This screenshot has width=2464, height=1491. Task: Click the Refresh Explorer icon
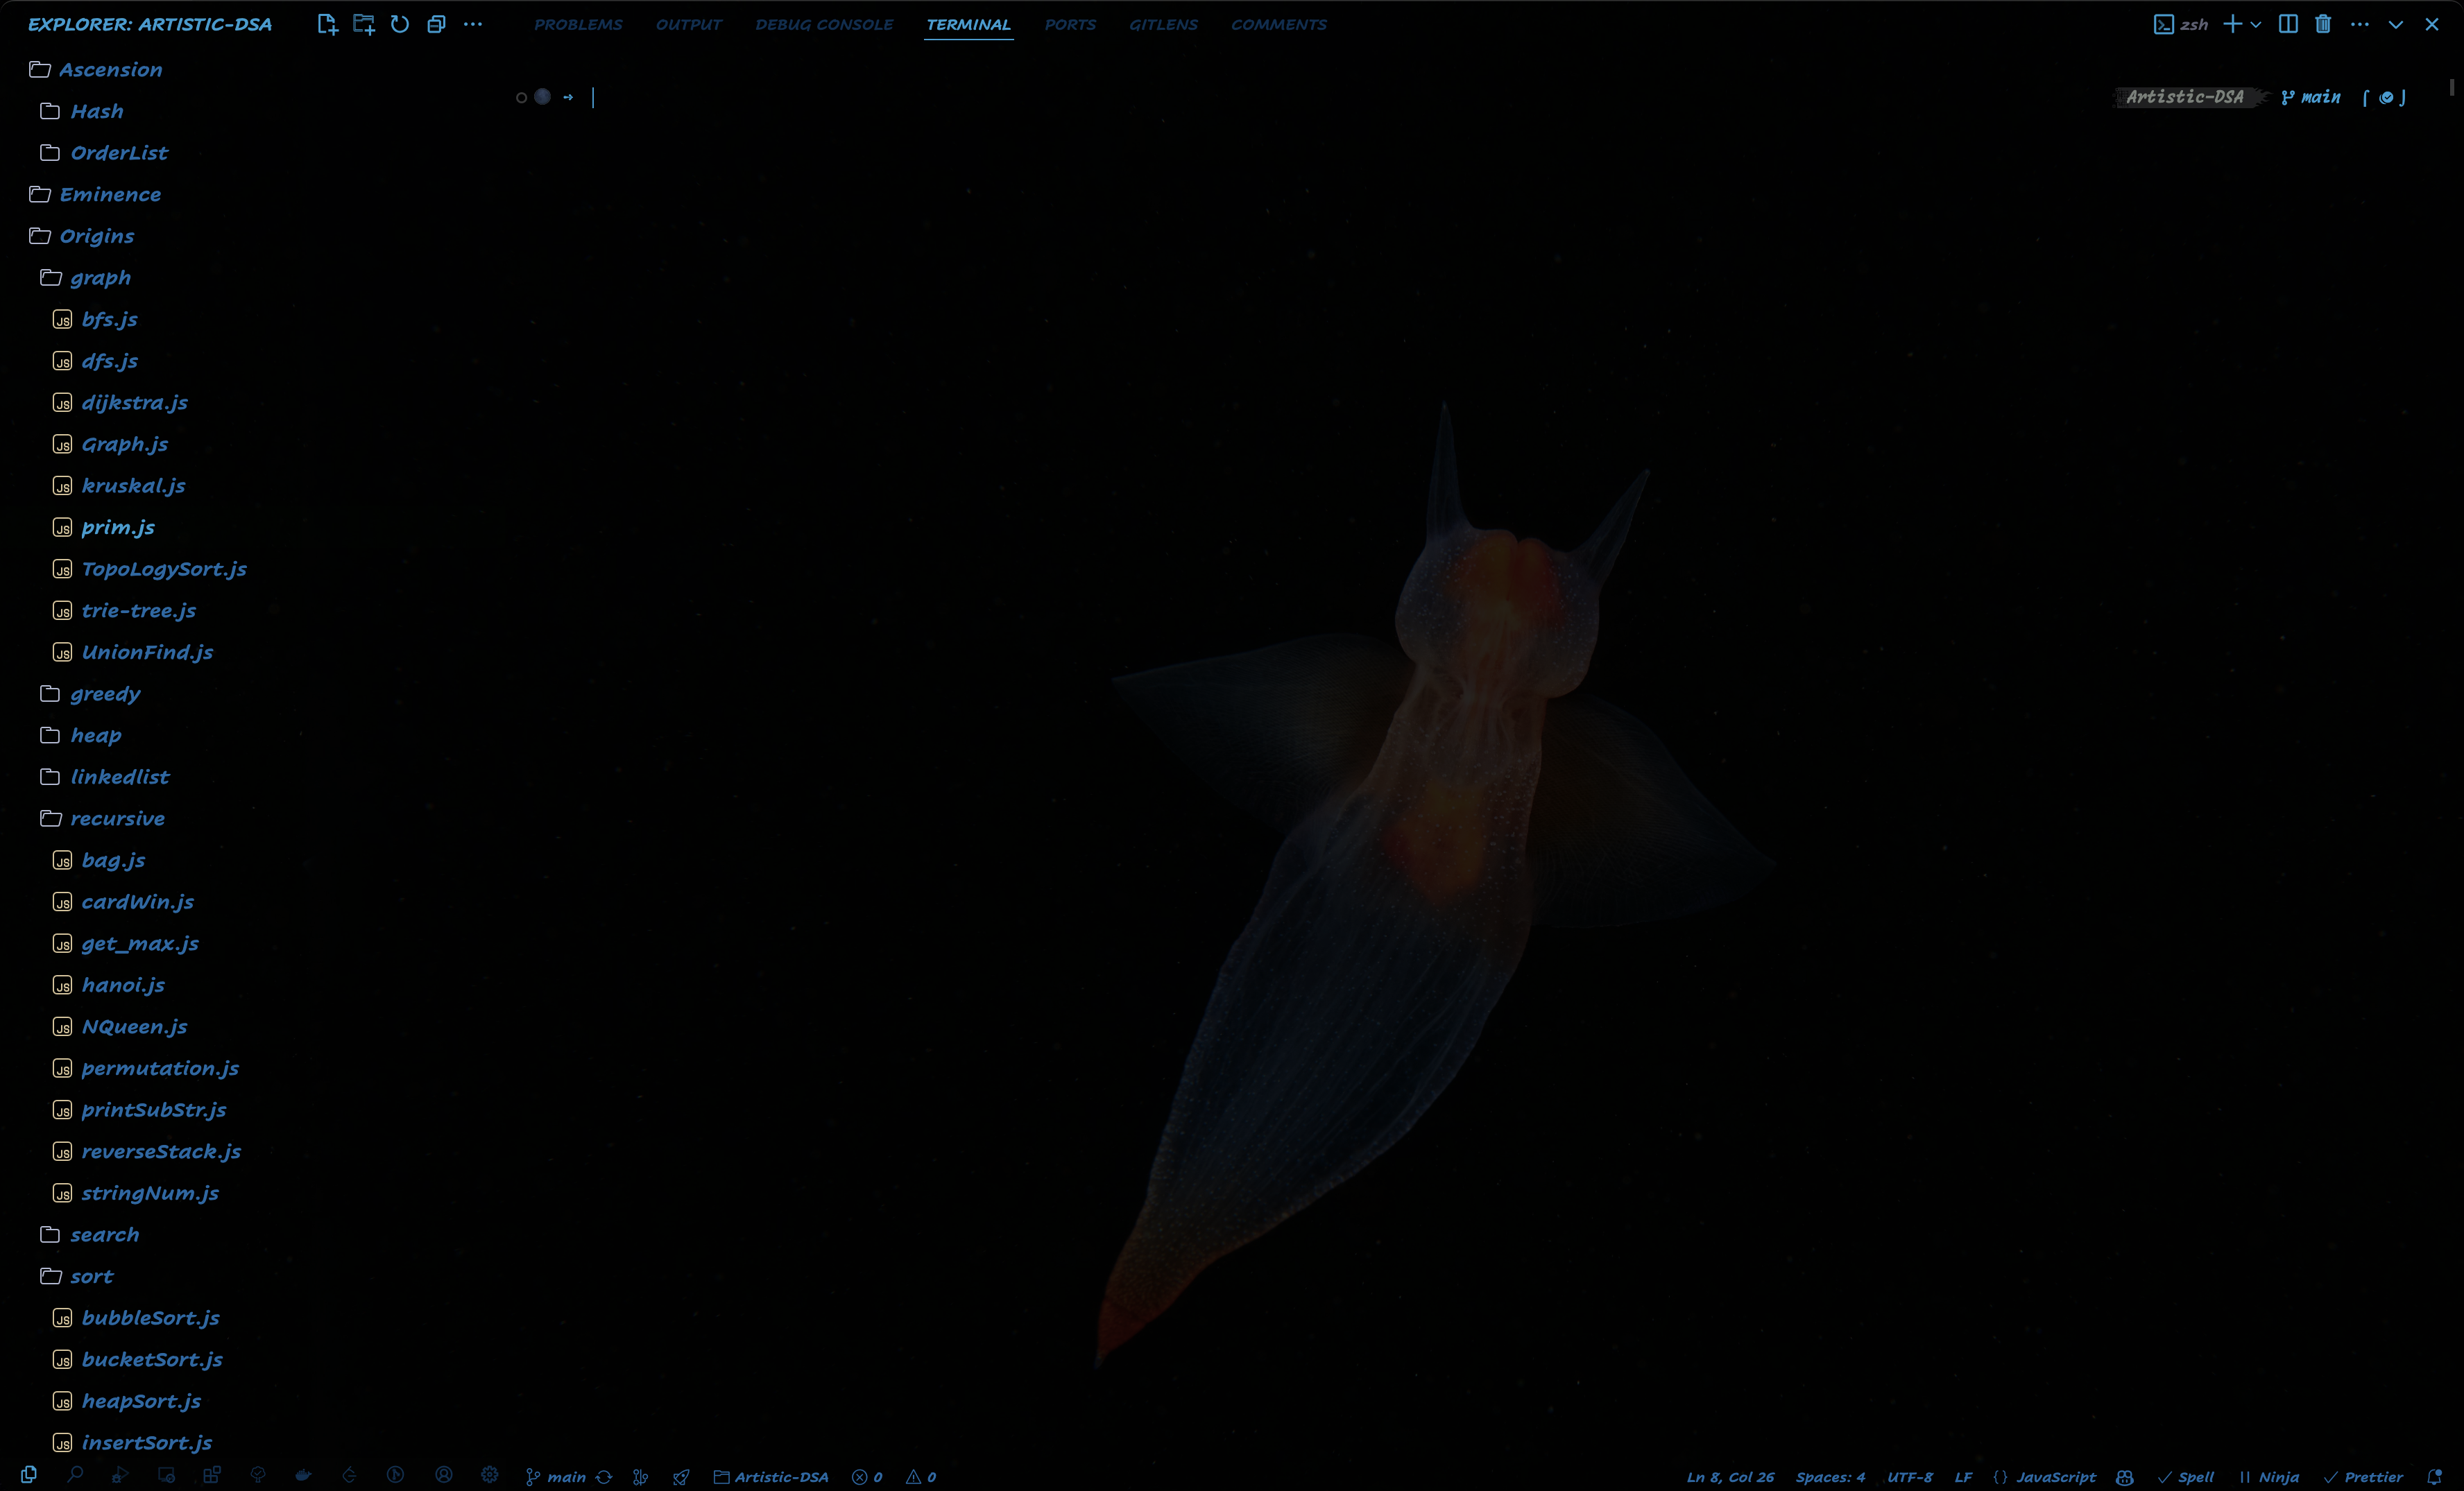[x=400, y=24]
